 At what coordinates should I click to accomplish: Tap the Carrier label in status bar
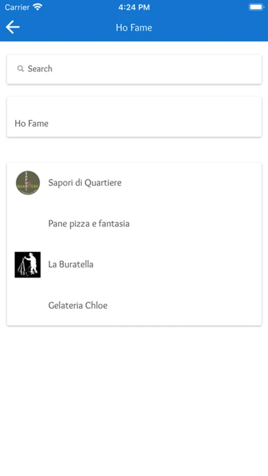(x=17, y=7)
